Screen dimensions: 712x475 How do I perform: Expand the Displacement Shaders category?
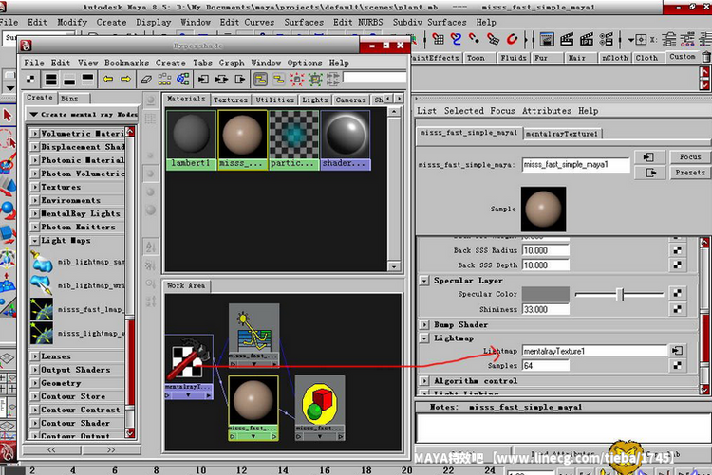[x=34, y=147]
